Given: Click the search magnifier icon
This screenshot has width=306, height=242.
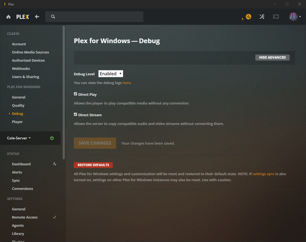Looking at the screenshot, I should coord(53,17).
